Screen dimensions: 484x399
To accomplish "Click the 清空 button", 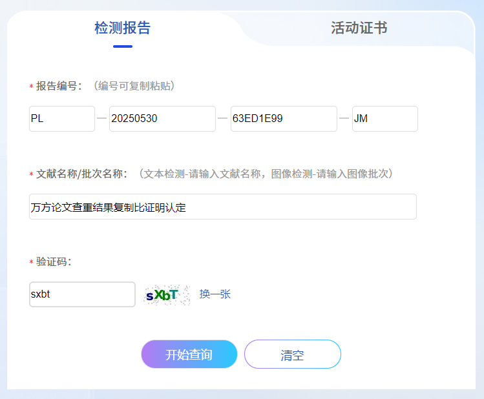I will 293,354.
